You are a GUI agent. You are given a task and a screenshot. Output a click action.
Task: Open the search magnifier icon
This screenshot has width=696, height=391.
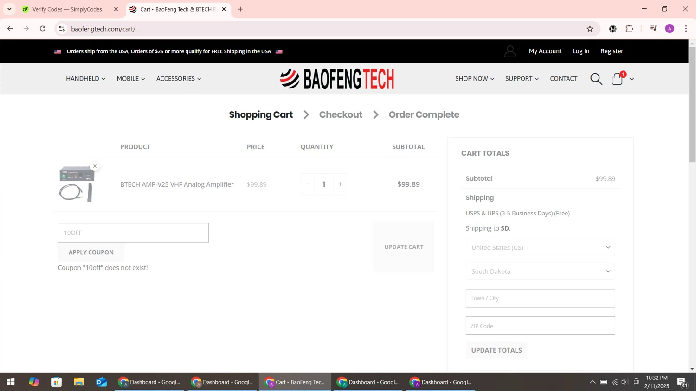tap(596, 79)
